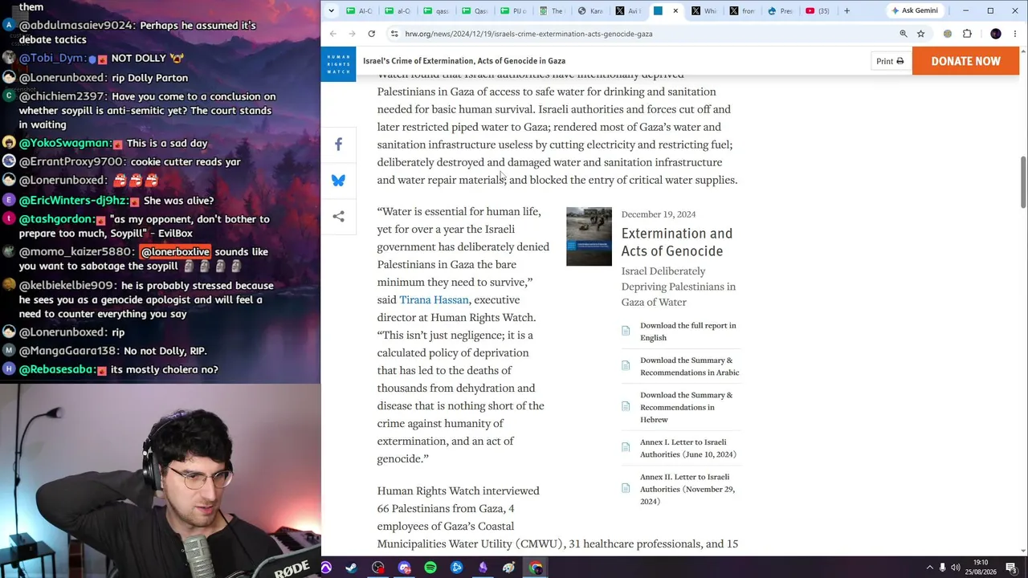This screenshot has width=1028, height=578.
Task: Open the Chrome extensions puzzle icon
Action: click(967, 34)
